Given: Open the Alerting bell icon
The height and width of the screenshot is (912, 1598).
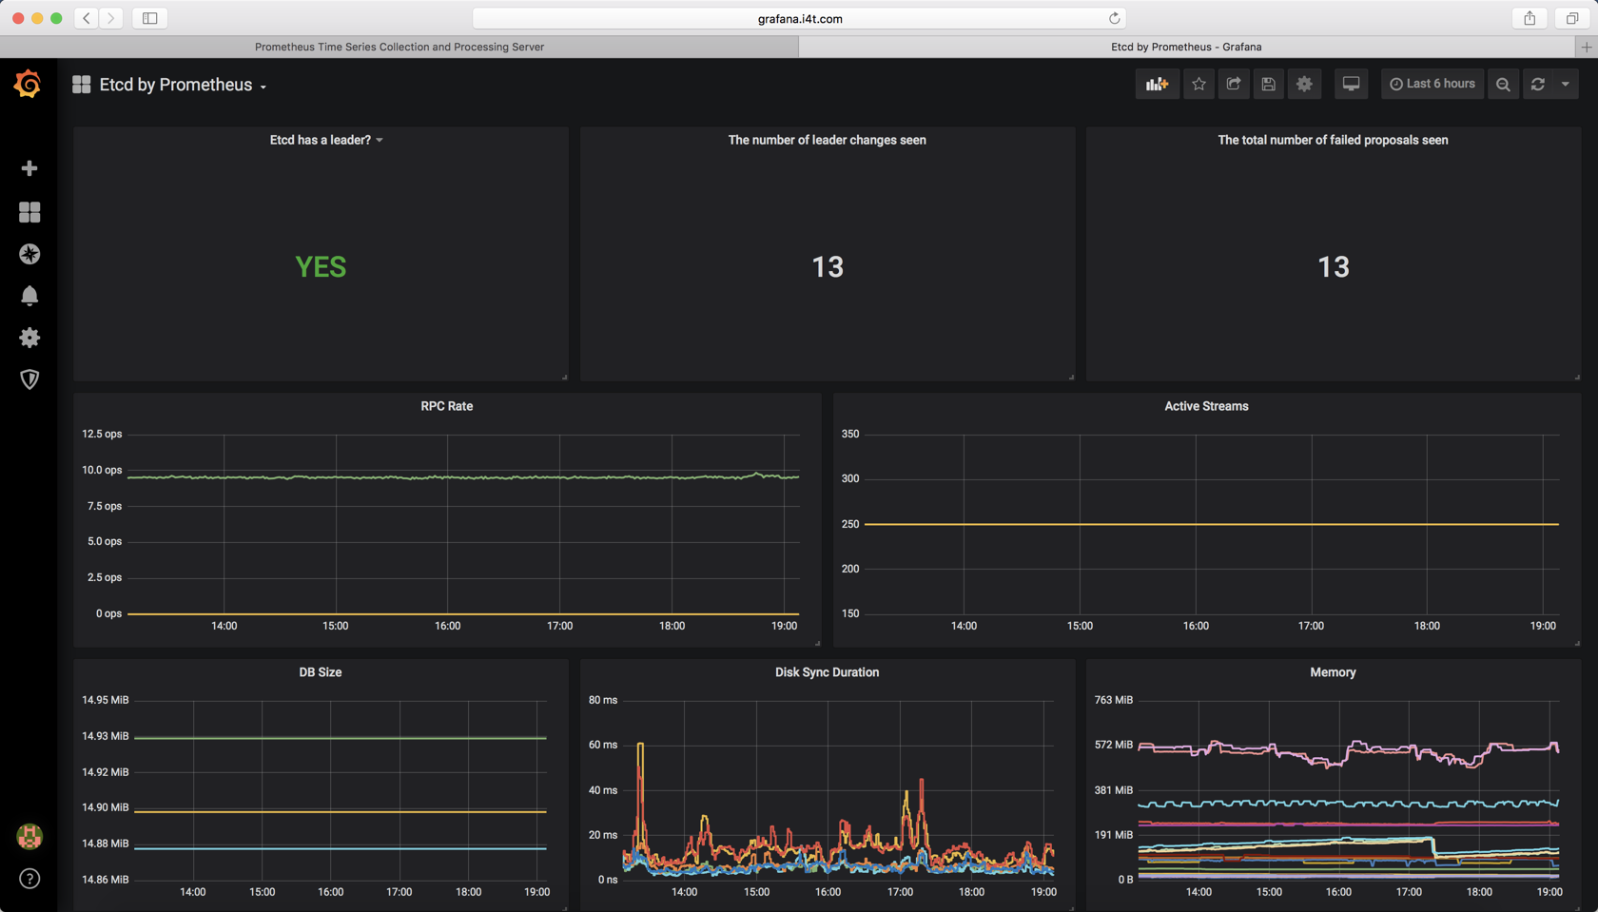Looking at the screenshot, I should tap(29, 296).
